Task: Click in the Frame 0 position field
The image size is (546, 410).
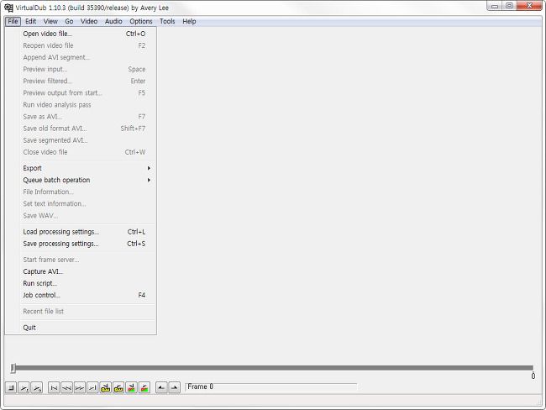Action: (x=271, y=386)
